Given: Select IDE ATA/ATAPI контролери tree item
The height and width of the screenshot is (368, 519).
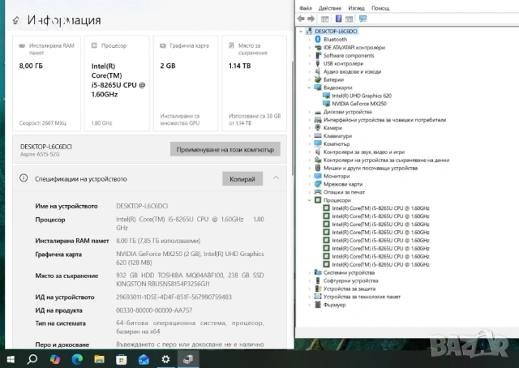Looking at the screenshot, I should [354, 47].
